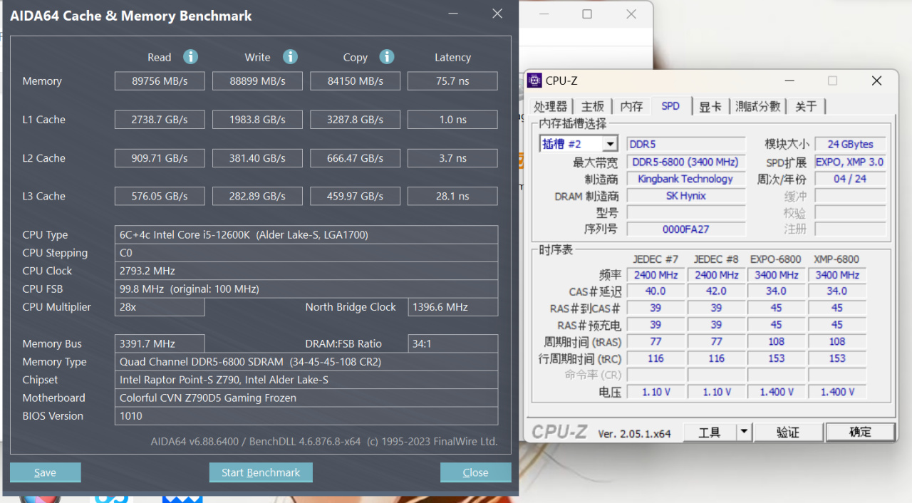Click Memory Bus value 3391.7 MHz
Viewport: 912px width, 503px height.
coord(160,343)
